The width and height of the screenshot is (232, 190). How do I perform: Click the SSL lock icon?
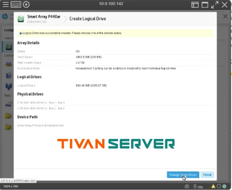pos(195,186)
